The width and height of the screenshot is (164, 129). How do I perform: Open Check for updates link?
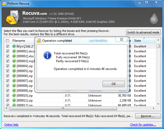143,125
